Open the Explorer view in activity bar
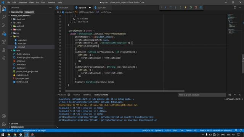Screen dimensions: 244x137 pyautogui.click(x=4, y=8)
